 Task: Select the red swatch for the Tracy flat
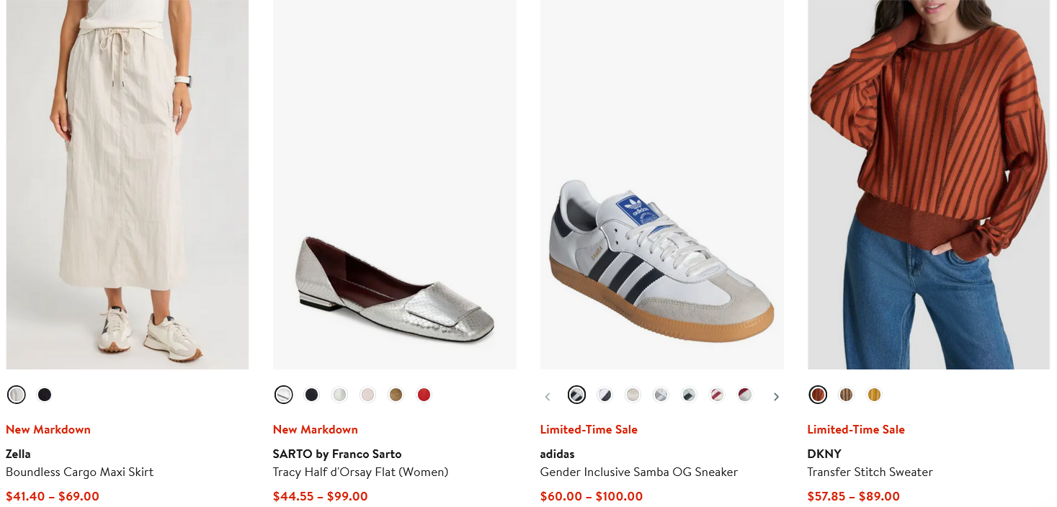[x=424, y=395]
